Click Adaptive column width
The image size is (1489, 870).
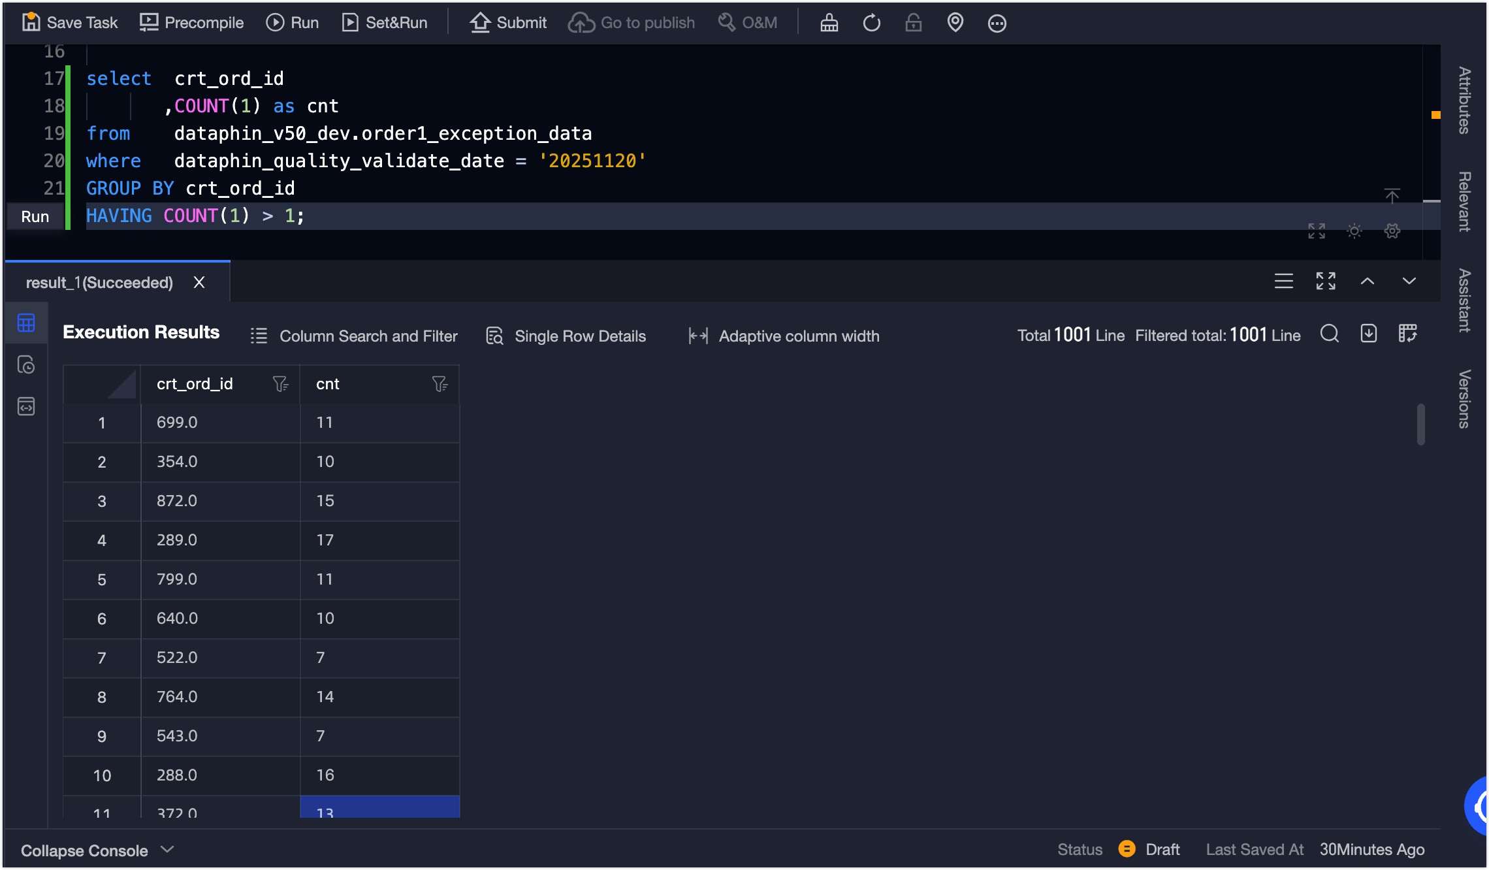pyautogui.click(x=784, y=336)
